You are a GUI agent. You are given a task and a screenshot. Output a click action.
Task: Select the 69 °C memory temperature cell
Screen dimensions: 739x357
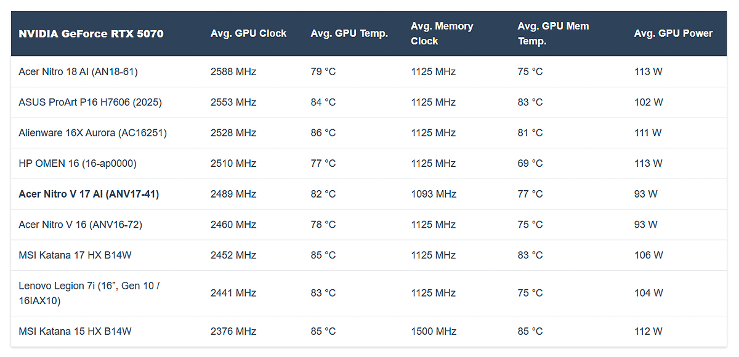point(530,163)
